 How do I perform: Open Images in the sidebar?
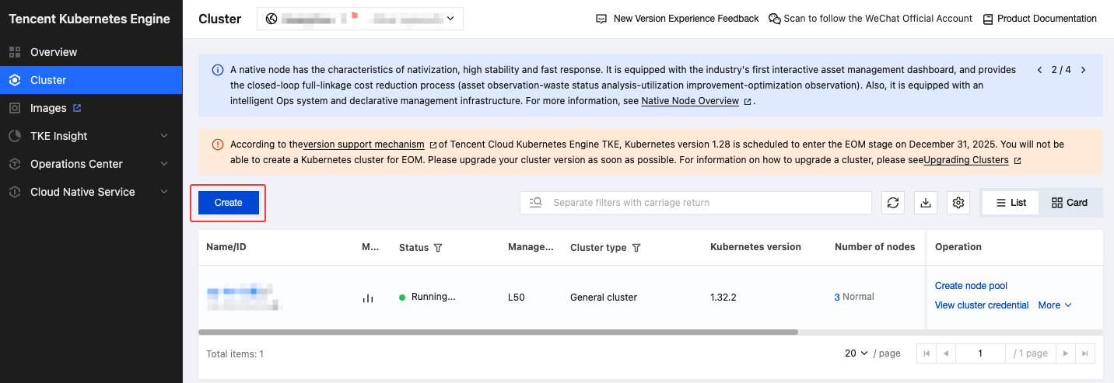(48, 108)
